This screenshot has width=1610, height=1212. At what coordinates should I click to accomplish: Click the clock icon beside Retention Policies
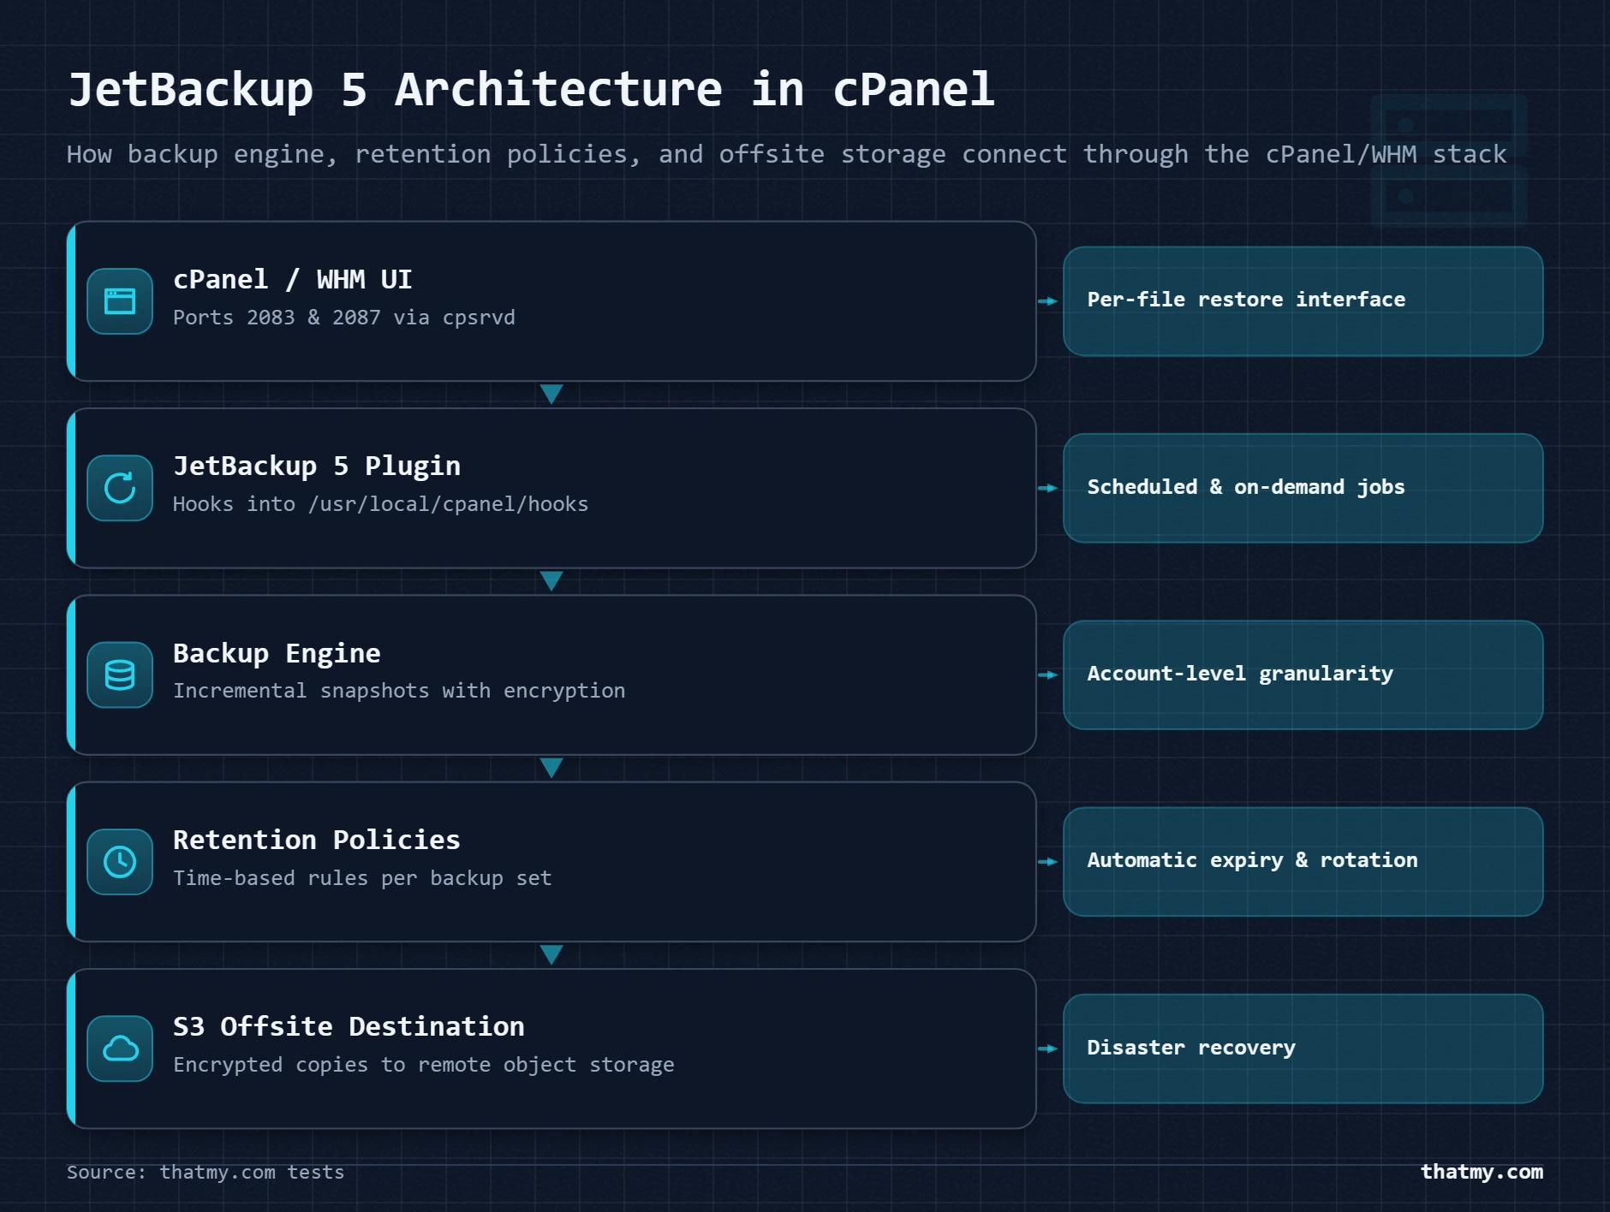(x=120, y=862)
